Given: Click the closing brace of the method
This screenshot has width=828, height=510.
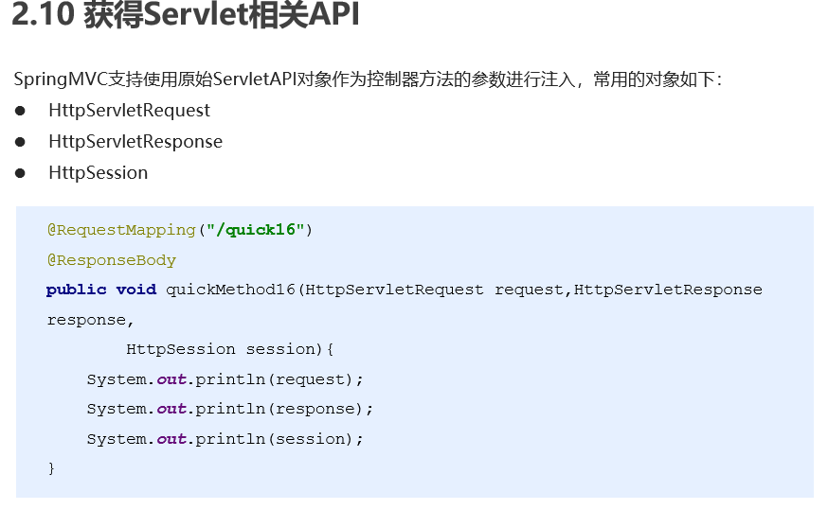Looking at the screenshot, I should coord(51,468).
